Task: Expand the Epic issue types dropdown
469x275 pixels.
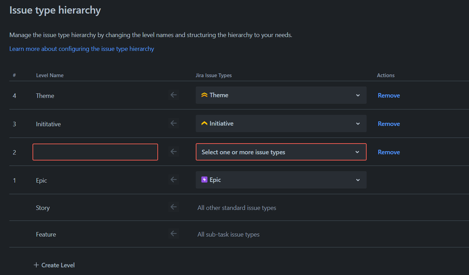Action: 358,180
